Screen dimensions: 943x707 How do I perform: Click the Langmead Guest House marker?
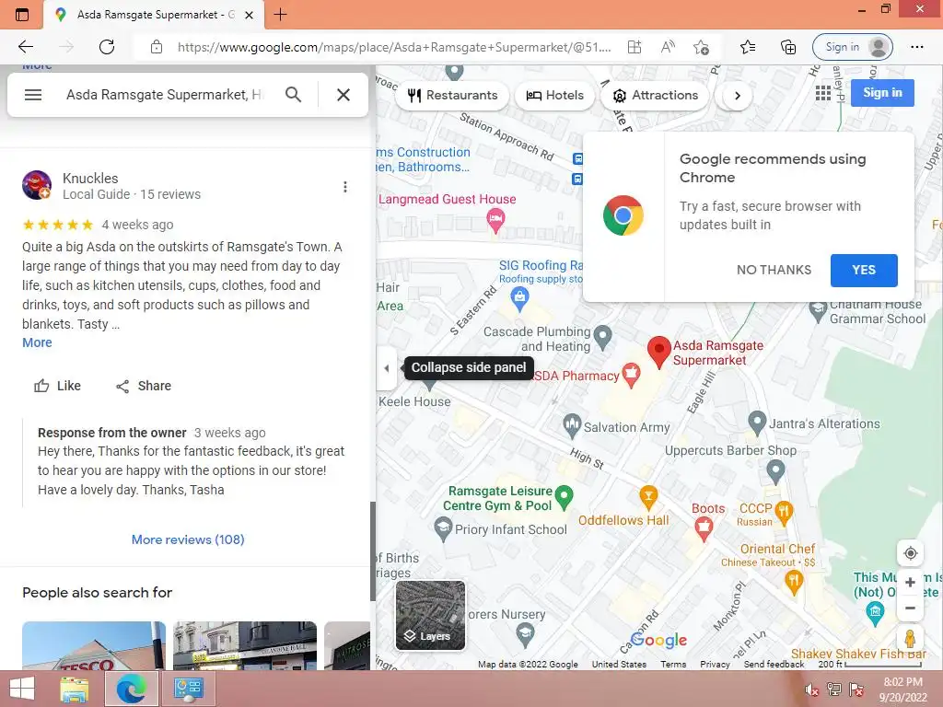495,221
